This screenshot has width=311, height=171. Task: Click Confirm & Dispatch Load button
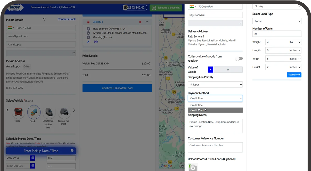click(x=117, y=88)
